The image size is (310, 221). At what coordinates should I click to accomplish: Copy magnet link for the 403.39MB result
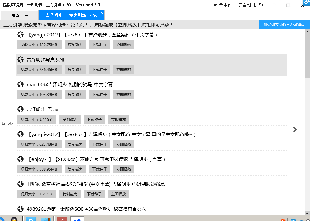[75, 95]
